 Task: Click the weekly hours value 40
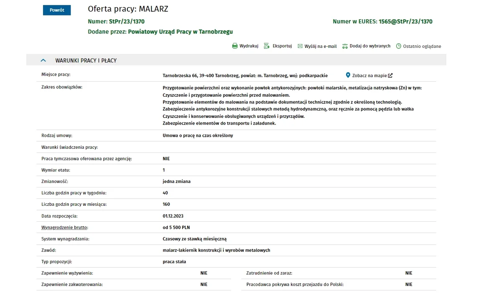[x=165, y=193]
